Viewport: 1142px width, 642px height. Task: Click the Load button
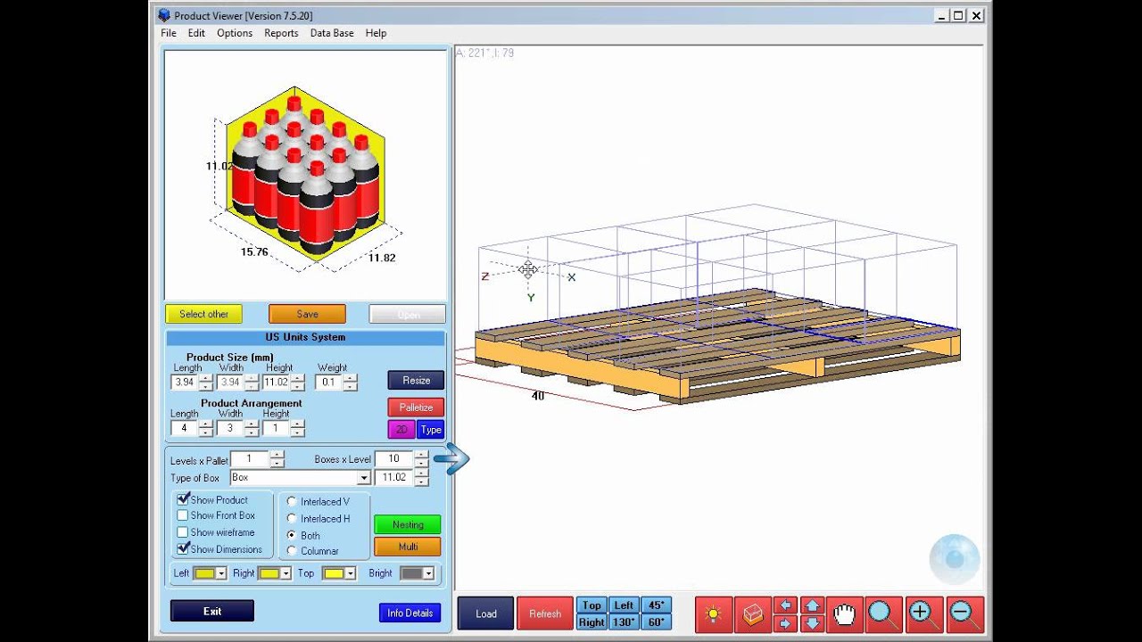[486, 613]
